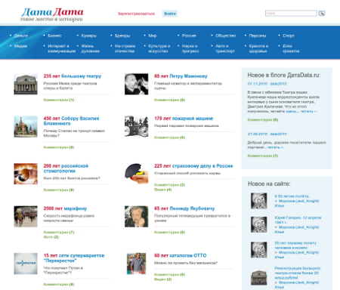Open comments for Большому театру article
Image resolution: width=340 pixels, height=290 pixels.
(x=59, y=100)
